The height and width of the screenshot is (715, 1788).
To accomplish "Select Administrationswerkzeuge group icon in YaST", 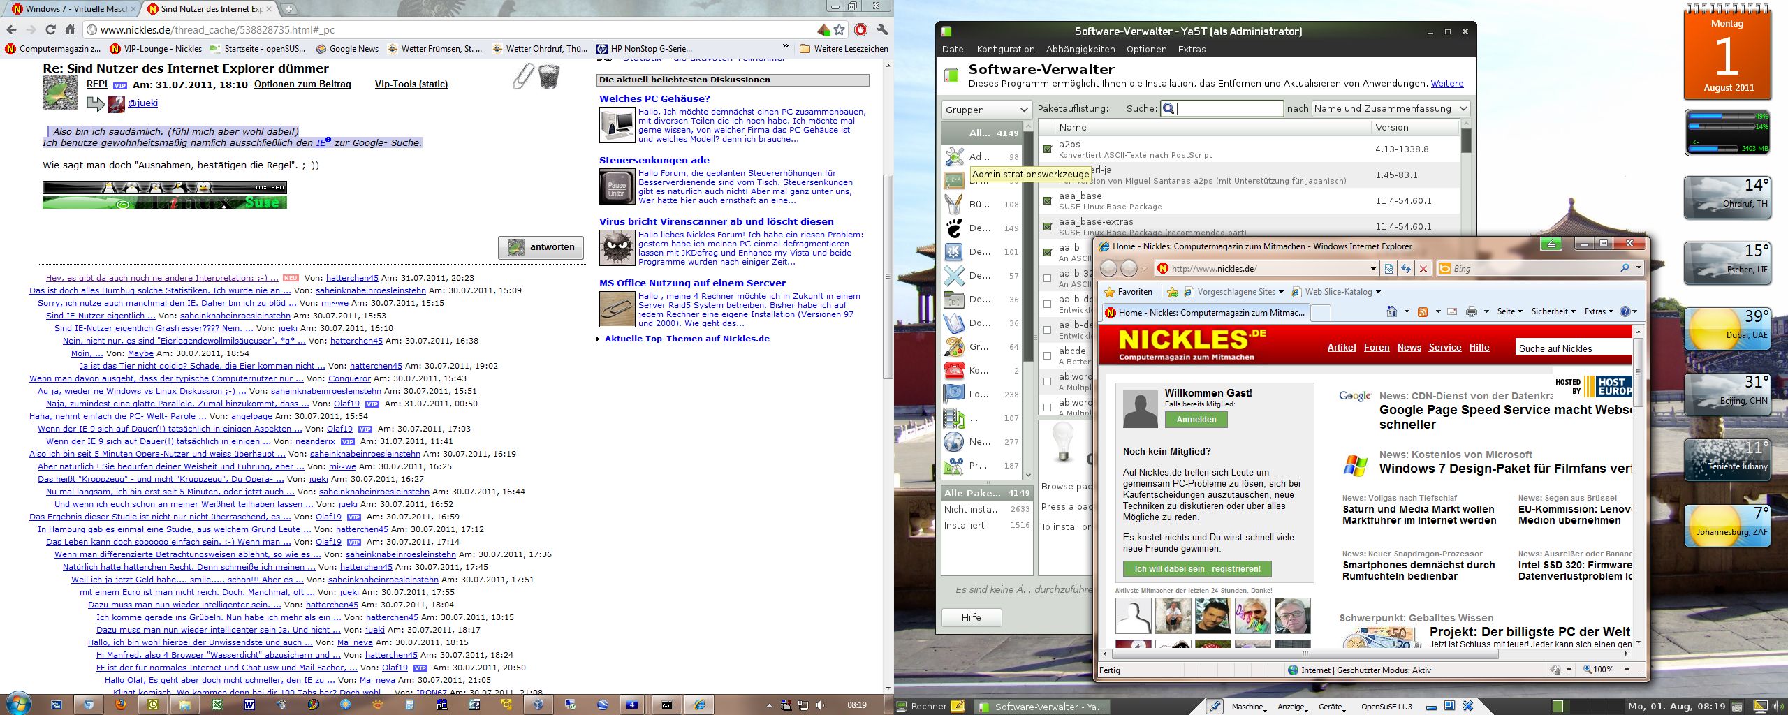I will 954,156.
